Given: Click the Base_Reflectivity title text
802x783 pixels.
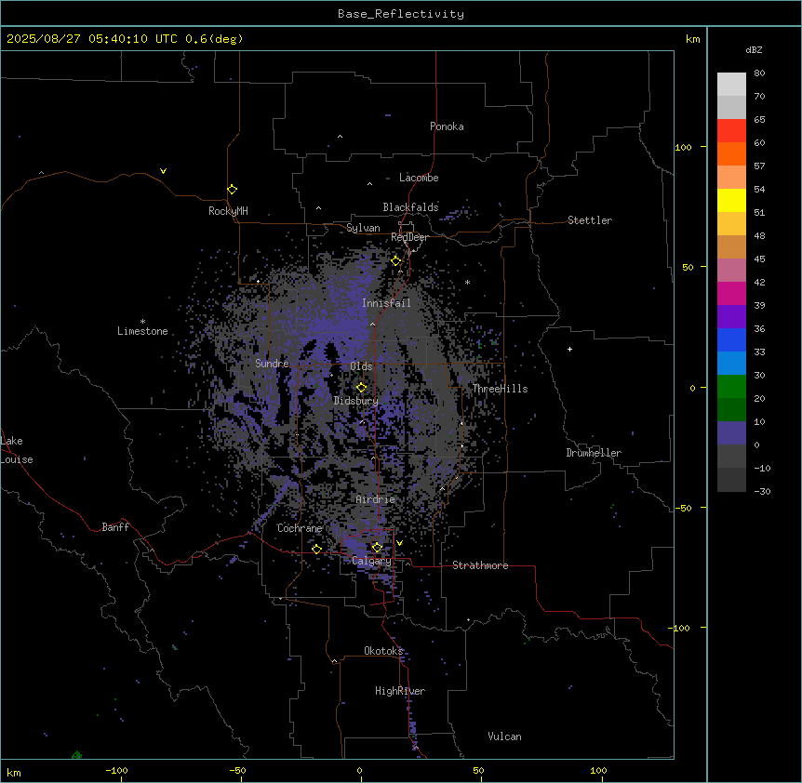Looking at the screenshot, I should pos(401,14).
